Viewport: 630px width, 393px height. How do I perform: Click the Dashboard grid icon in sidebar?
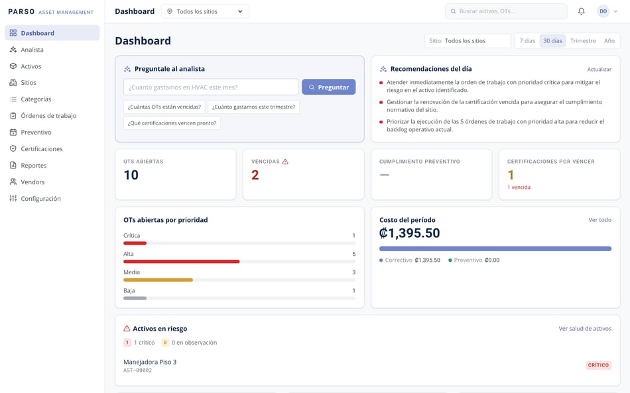13,33
